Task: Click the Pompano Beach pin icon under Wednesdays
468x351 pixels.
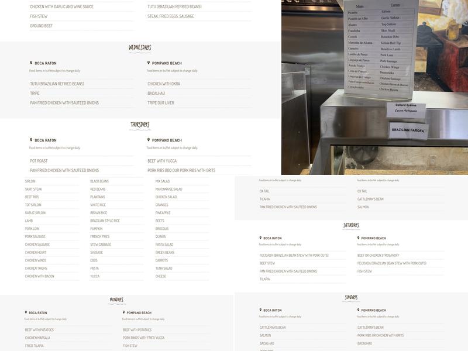Action: [149, 63]
